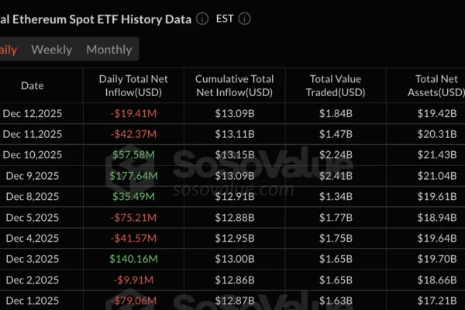Click the Daily Total Net Inflow header
Image resolution: width=465 pixels, height=310 pixels.
(133, 86)
